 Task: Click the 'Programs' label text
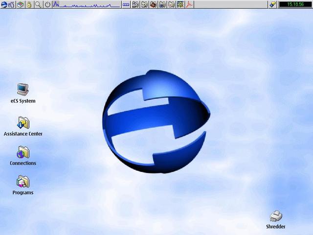pyautogui.click(x=23, y=192)
